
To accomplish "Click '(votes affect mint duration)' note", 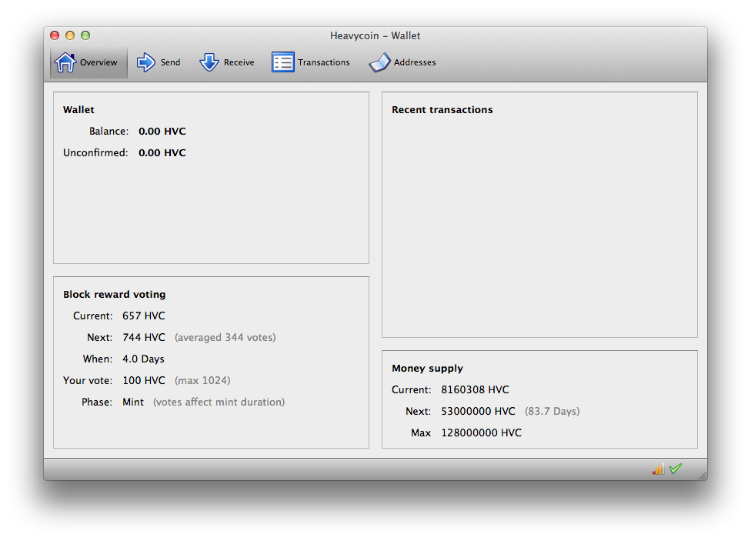I will pyautogui.click(x=219, y=402).
